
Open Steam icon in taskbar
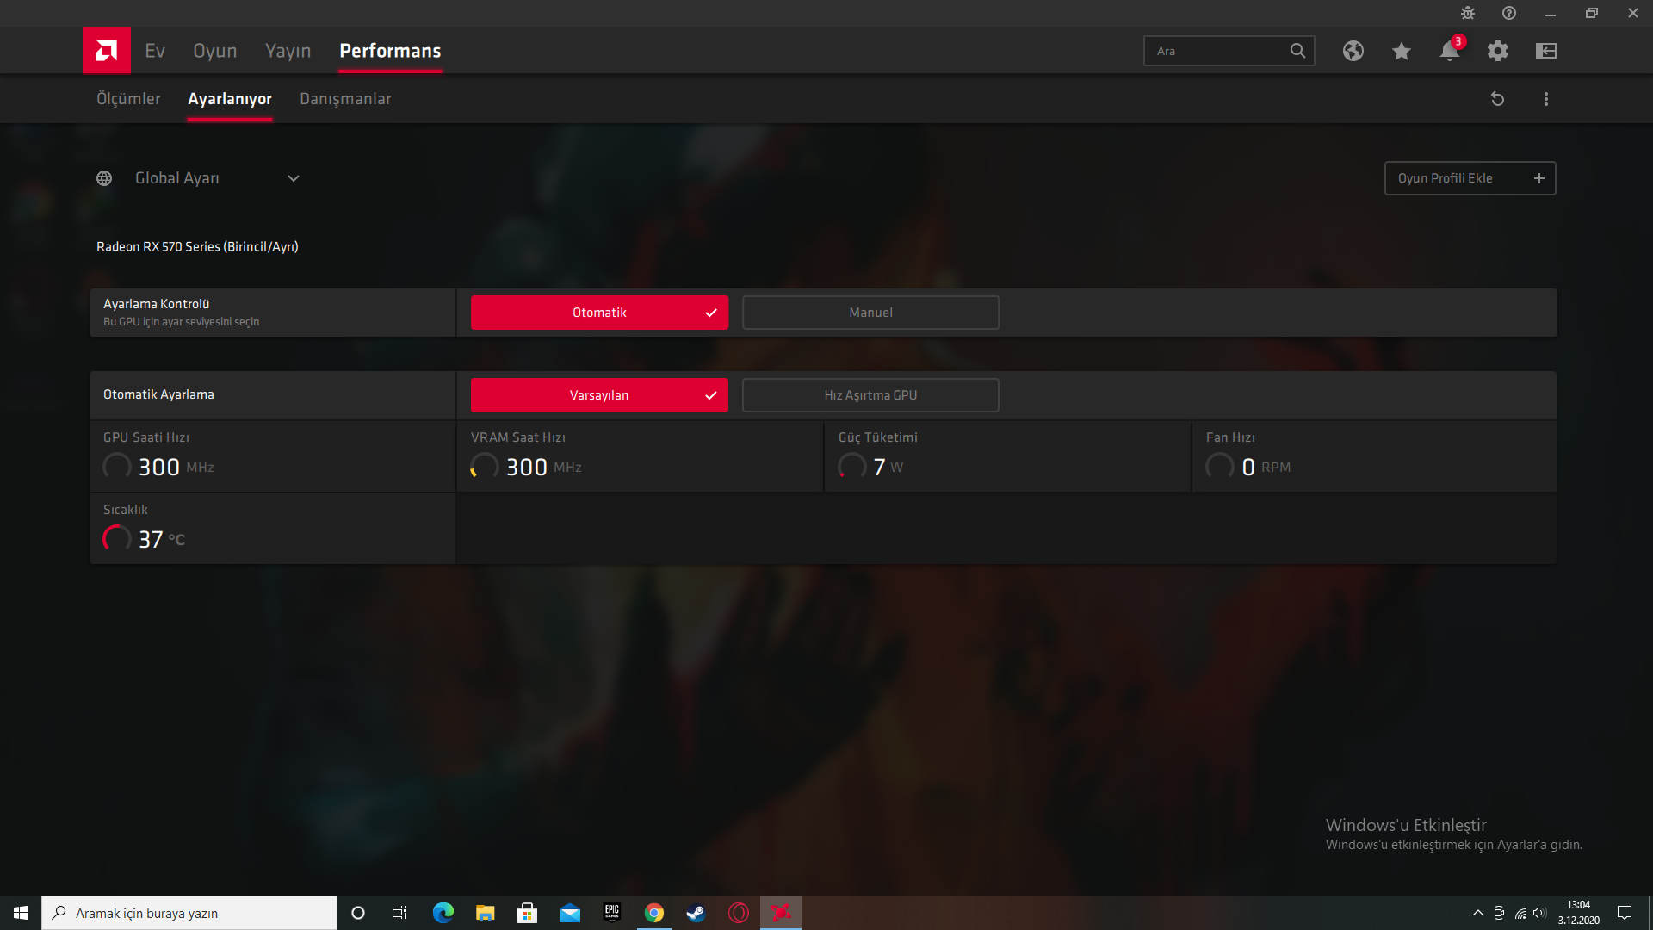click(x=696, y=912)
